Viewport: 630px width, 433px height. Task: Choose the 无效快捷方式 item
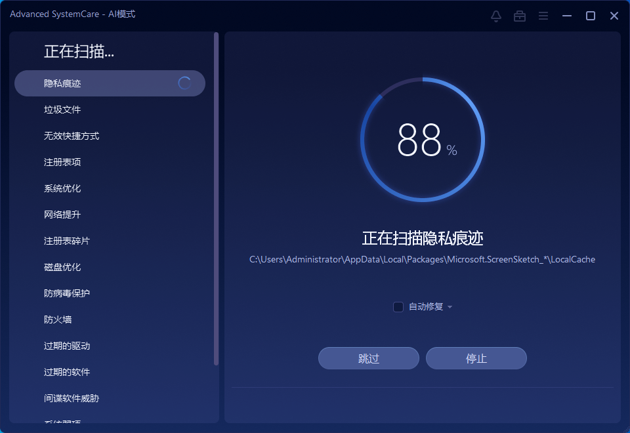pyautogui.click(x=72, y=136)
